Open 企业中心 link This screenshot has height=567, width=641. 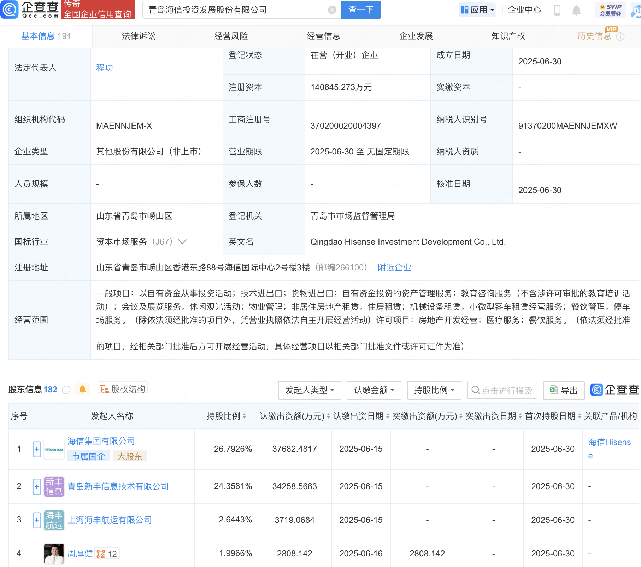point(524,10)
